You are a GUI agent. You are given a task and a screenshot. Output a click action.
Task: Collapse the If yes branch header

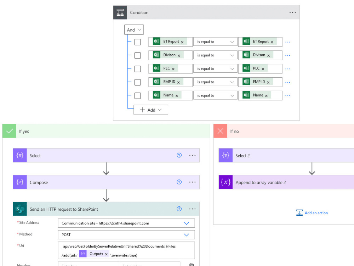click(106, 131)
